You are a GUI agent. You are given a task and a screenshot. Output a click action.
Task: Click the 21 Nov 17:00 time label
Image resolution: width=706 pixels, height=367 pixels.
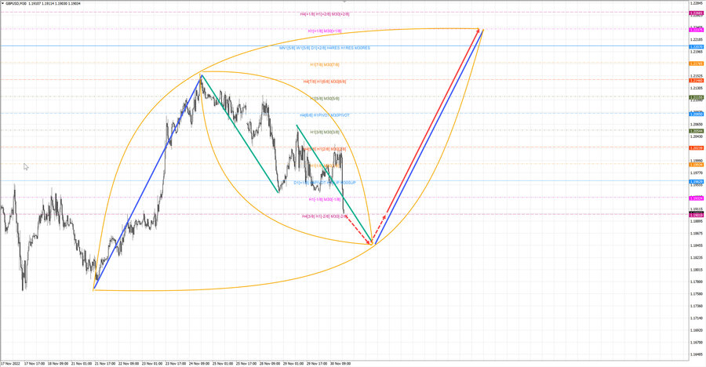coord(105,363)
